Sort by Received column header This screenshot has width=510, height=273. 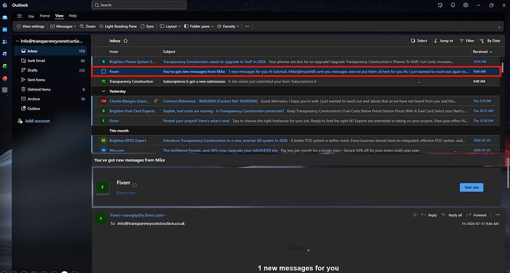[482, 51]
